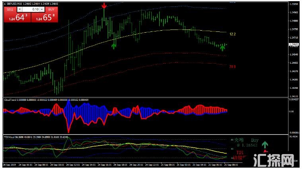Select the red sell-signal arrow above the candles
This screenshot has height=170, width=302.
[104, 6]
